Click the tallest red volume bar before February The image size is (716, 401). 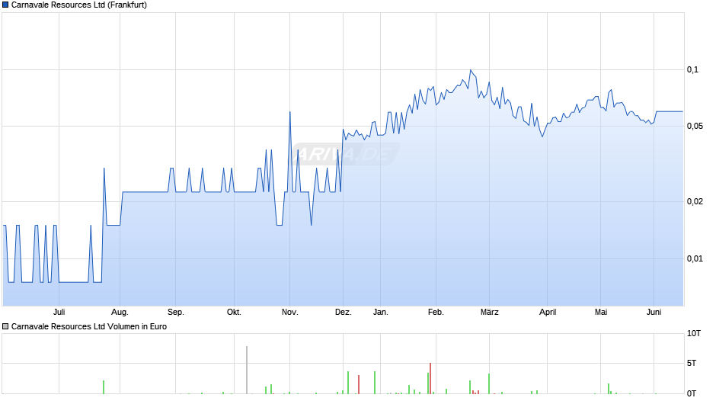430,379
